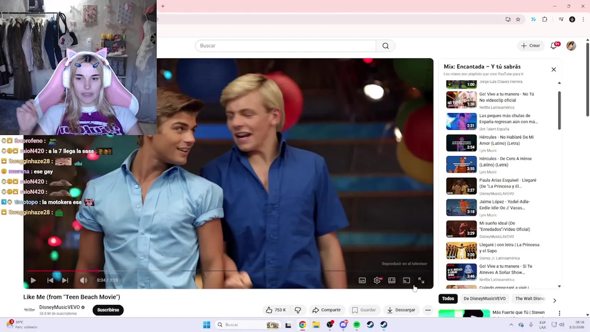Open the Chrome profile avatar
Image resolution: width=590 pixels, height=332 pixels.
point(572,19)
